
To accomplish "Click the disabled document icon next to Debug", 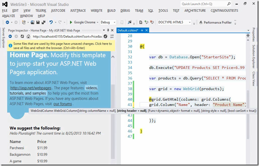I will 122,22.
